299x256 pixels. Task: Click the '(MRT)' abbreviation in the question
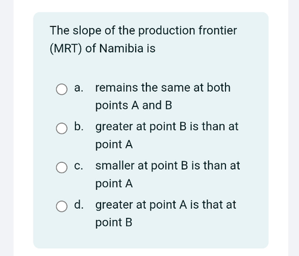click(66, 49)
